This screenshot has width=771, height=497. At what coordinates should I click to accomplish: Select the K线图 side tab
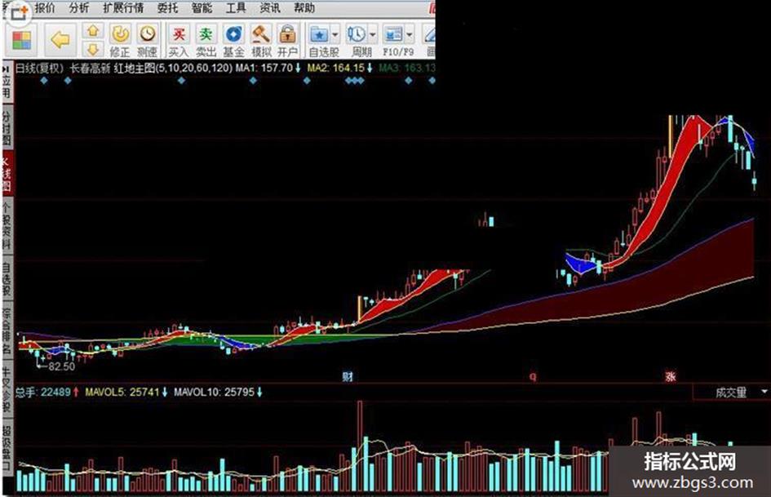[7, 174]
